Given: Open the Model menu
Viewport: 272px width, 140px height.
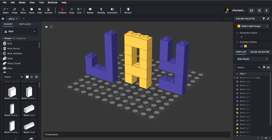Looking at the screenshot, I should point(22,3).
